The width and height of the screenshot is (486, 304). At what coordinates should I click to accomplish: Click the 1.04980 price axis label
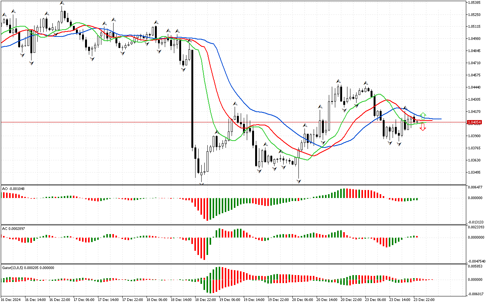tap(475, 39)
